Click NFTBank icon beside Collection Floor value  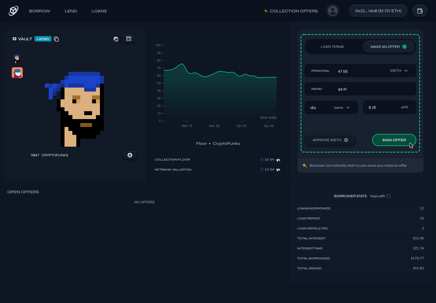pyautogui.click(x=278, y=160)
